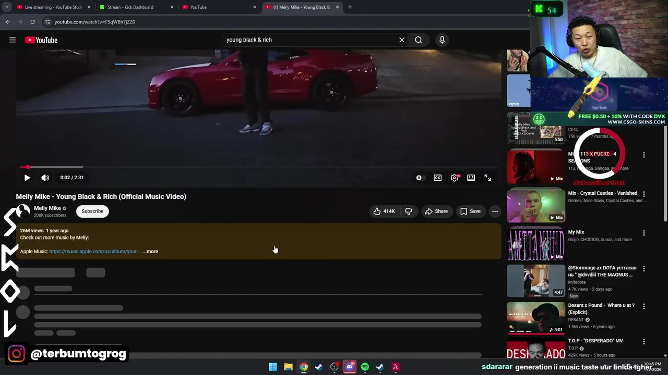The width and height of the screenshot is (668, 375).
Task: Play Desant x Pound - Where u at ?
Action: pyautogui.click(x=536, y=318)
